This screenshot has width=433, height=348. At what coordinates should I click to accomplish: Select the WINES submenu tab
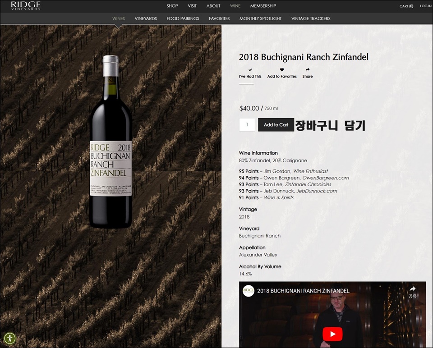click(x=119, y=18)
